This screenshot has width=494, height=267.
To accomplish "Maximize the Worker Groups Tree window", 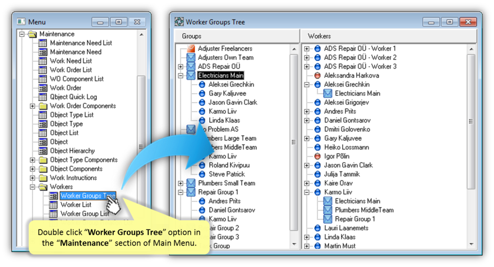I will 449,22.
